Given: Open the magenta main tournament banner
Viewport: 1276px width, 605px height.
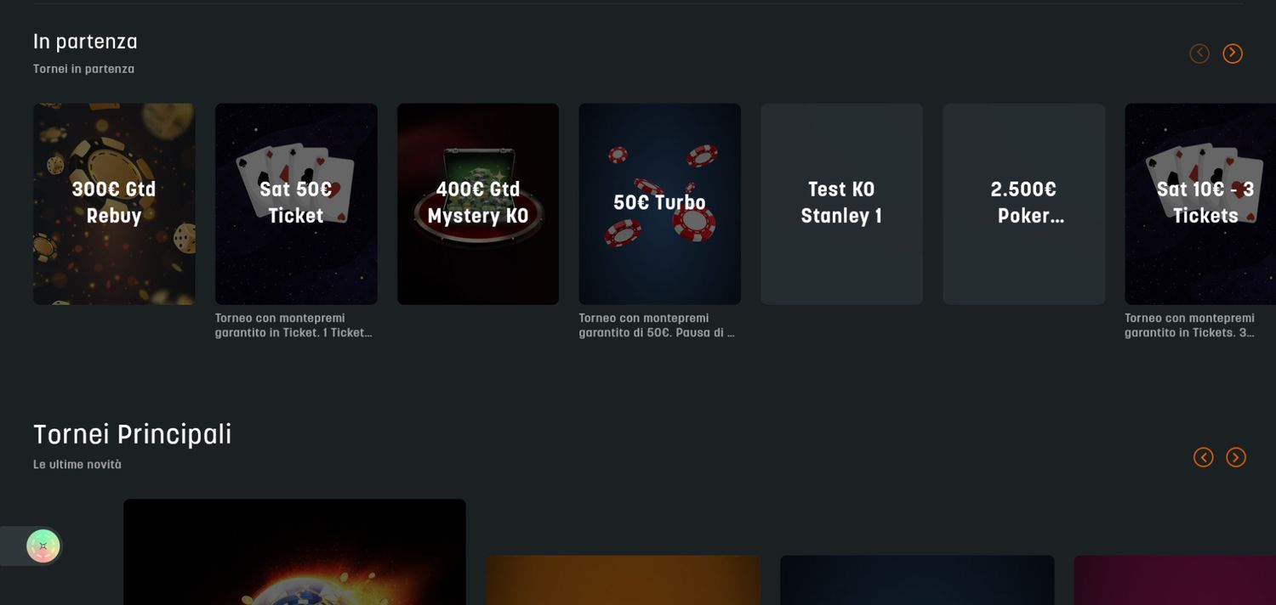Looking at the screenshot, I should click(1174, 580).
